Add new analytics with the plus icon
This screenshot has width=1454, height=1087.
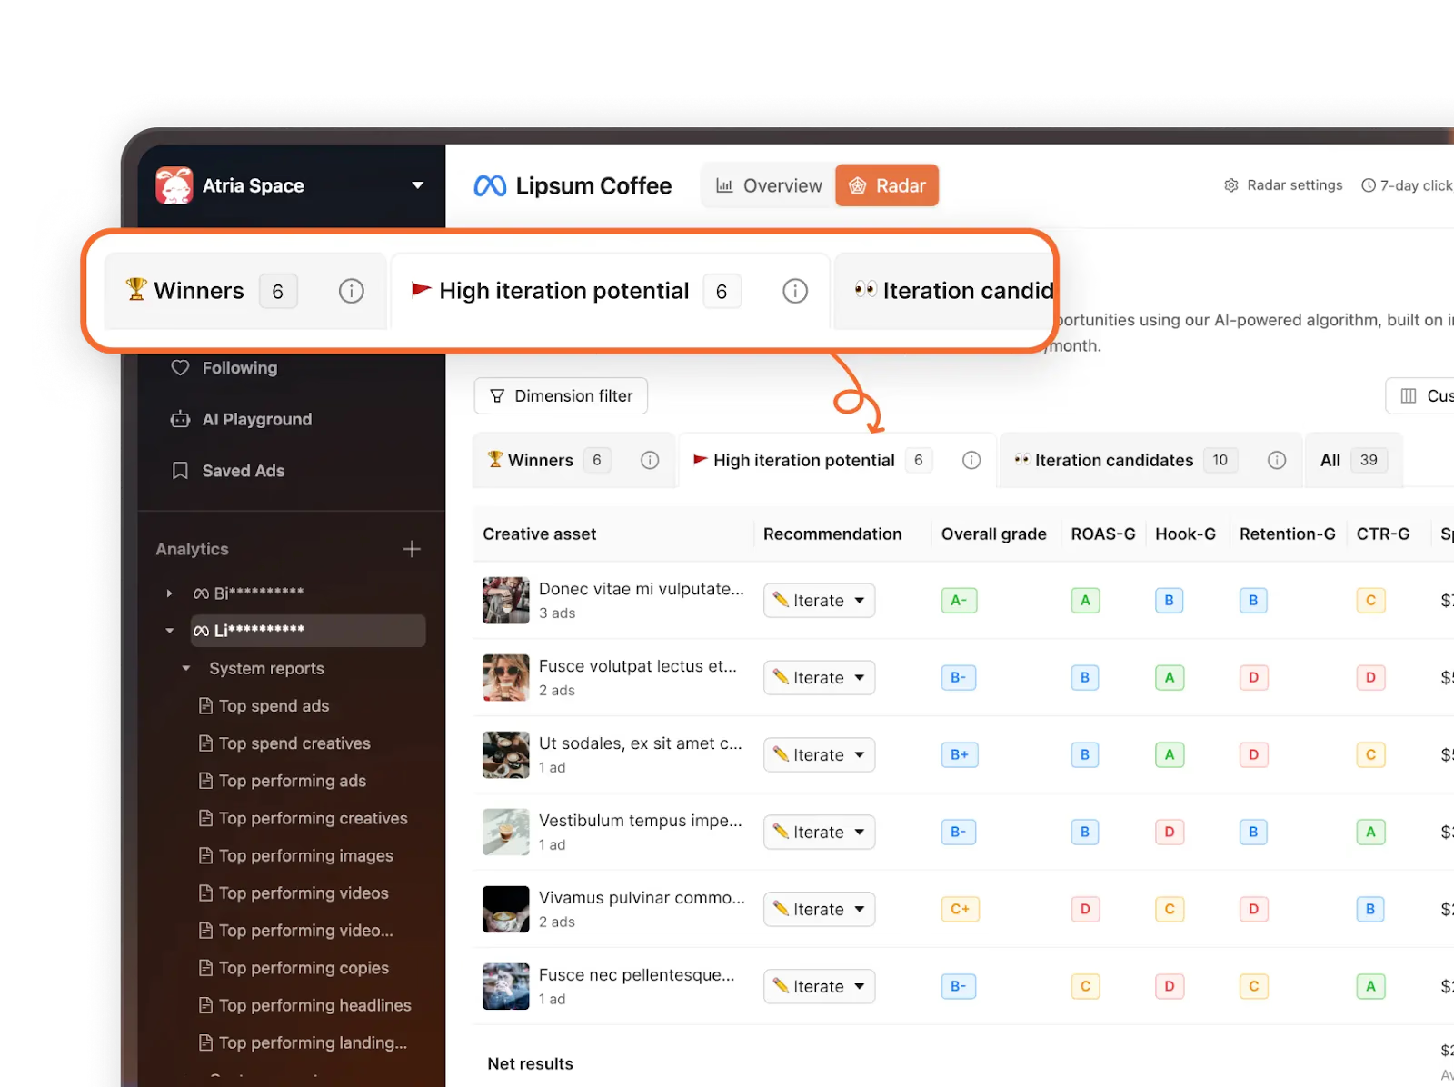[412, 549]
